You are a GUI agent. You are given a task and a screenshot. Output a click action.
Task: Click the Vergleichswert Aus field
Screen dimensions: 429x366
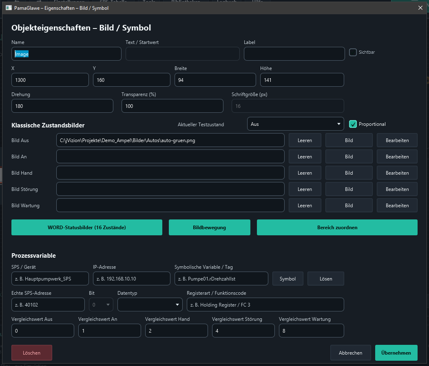coord(43,331)
